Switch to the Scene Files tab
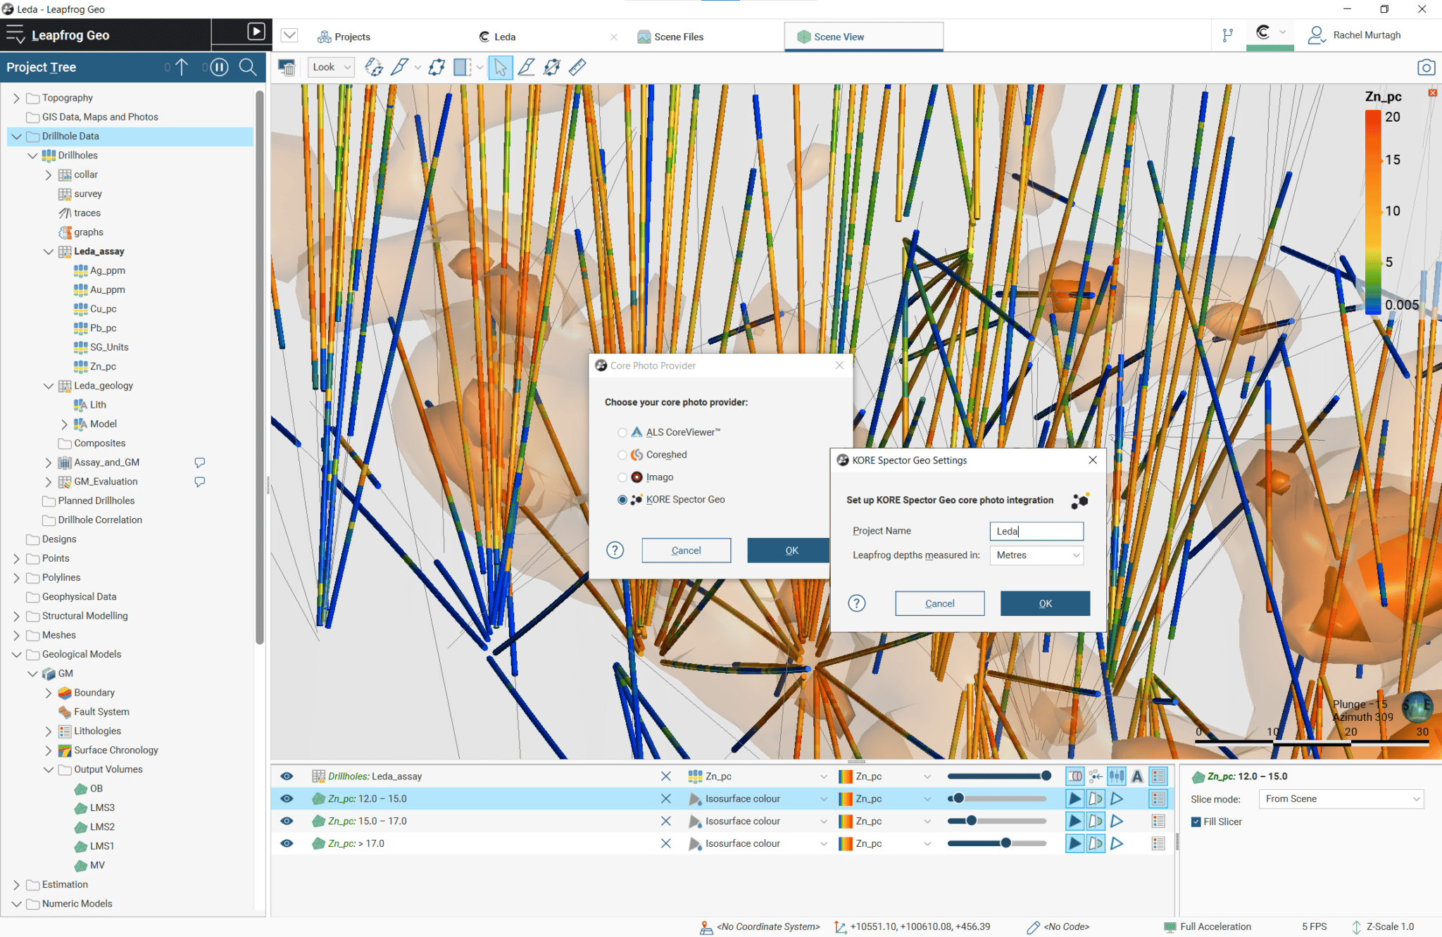Screen dimensions: 1442x937 pos(670,37)
